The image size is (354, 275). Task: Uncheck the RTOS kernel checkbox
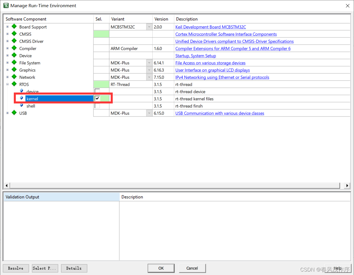[x=97, y=99]
